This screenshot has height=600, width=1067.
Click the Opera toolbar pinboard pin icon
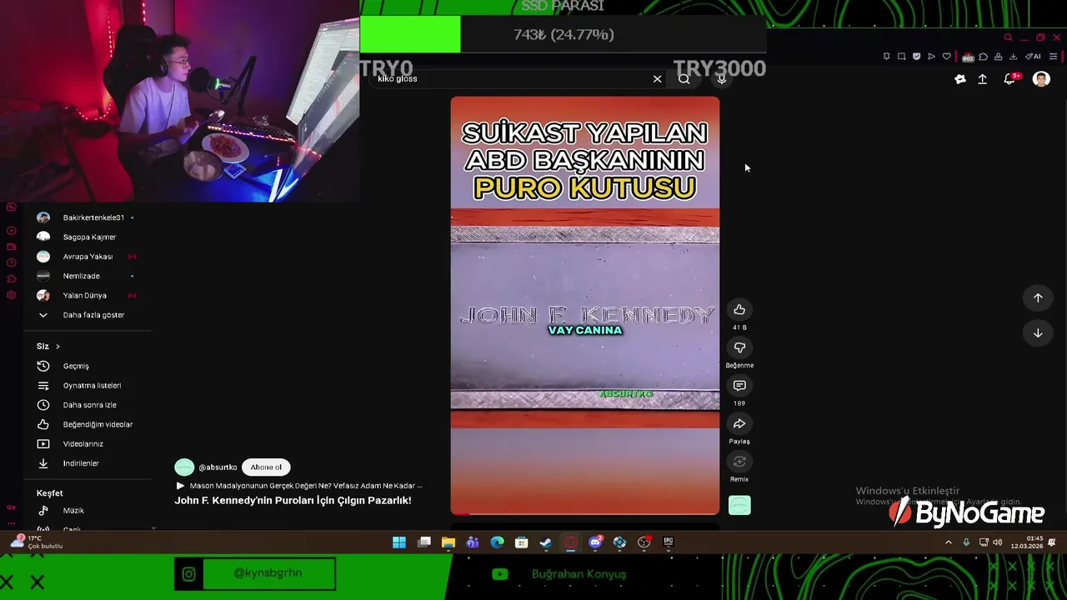coord(886,57)
